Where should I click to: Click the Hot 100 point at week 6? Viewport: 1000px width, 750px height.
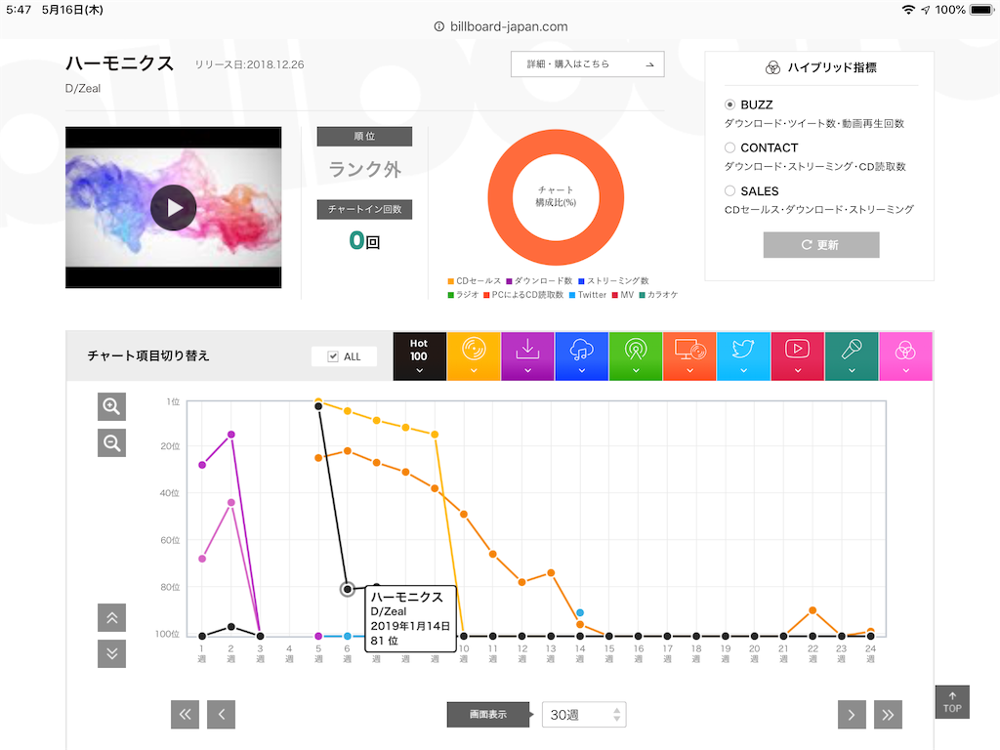tap(347, 589)
